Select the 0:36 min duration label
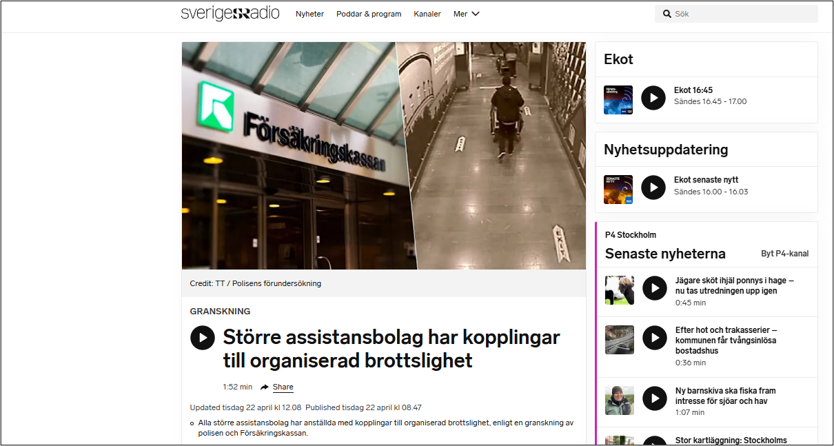Image resolution: width=834 pixels, height=446 pixels. point(691,363)
